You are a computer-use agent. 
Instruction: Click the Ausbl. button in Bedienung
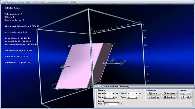point(154,94)
